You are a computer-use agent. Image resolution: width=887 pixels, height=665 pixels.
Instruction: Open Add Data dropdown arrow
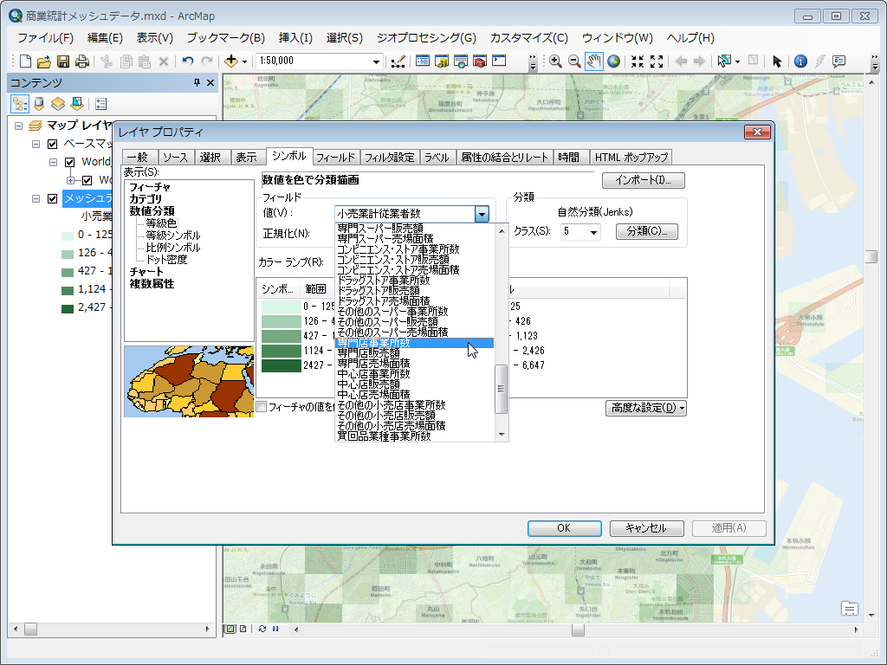pos(244,61)
